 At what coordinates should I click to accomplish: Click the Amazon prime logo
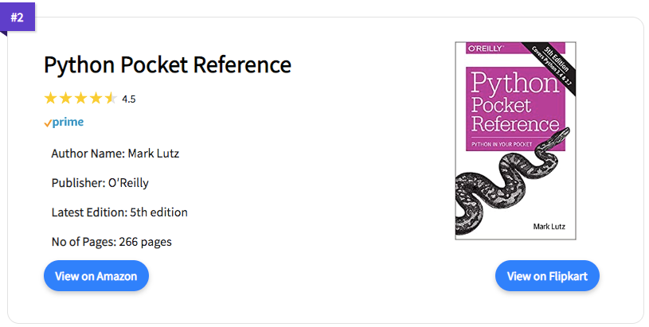[x=65, y=123]
